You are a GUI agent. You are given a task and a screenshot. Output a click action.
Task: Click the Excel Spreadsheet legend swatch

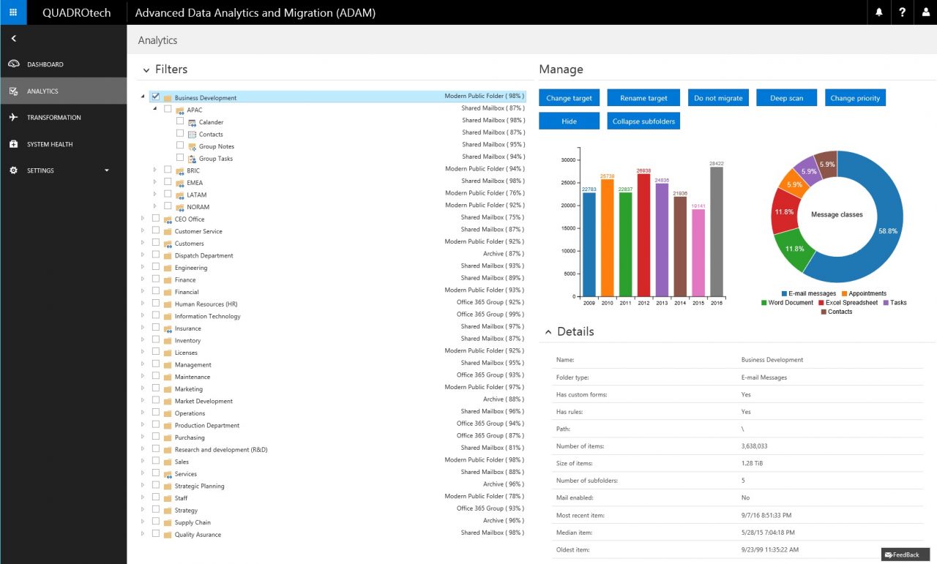pyautogui.click(x=821, y=303)
